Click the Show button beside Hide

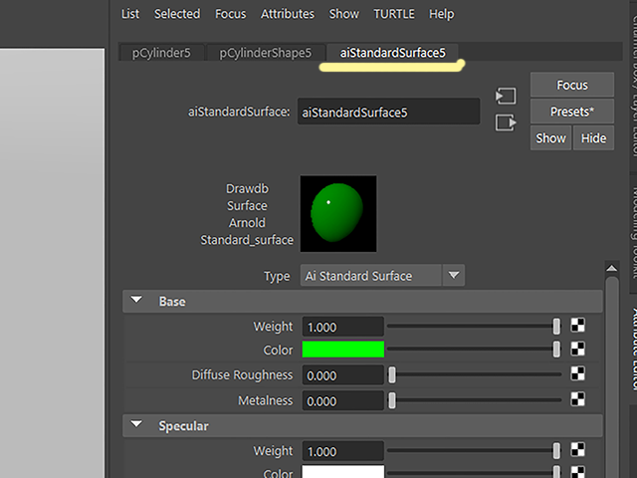point(550,138)
